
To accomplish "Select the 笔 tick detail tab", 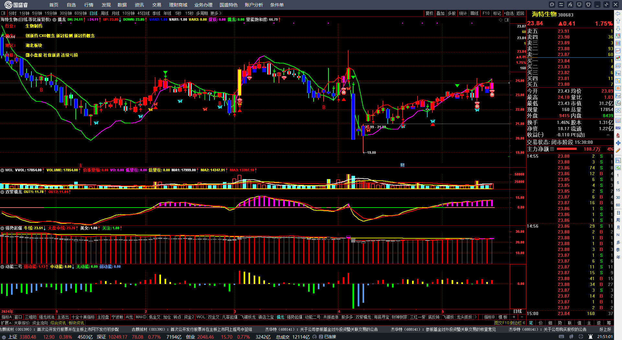I will tap(531, 323).
